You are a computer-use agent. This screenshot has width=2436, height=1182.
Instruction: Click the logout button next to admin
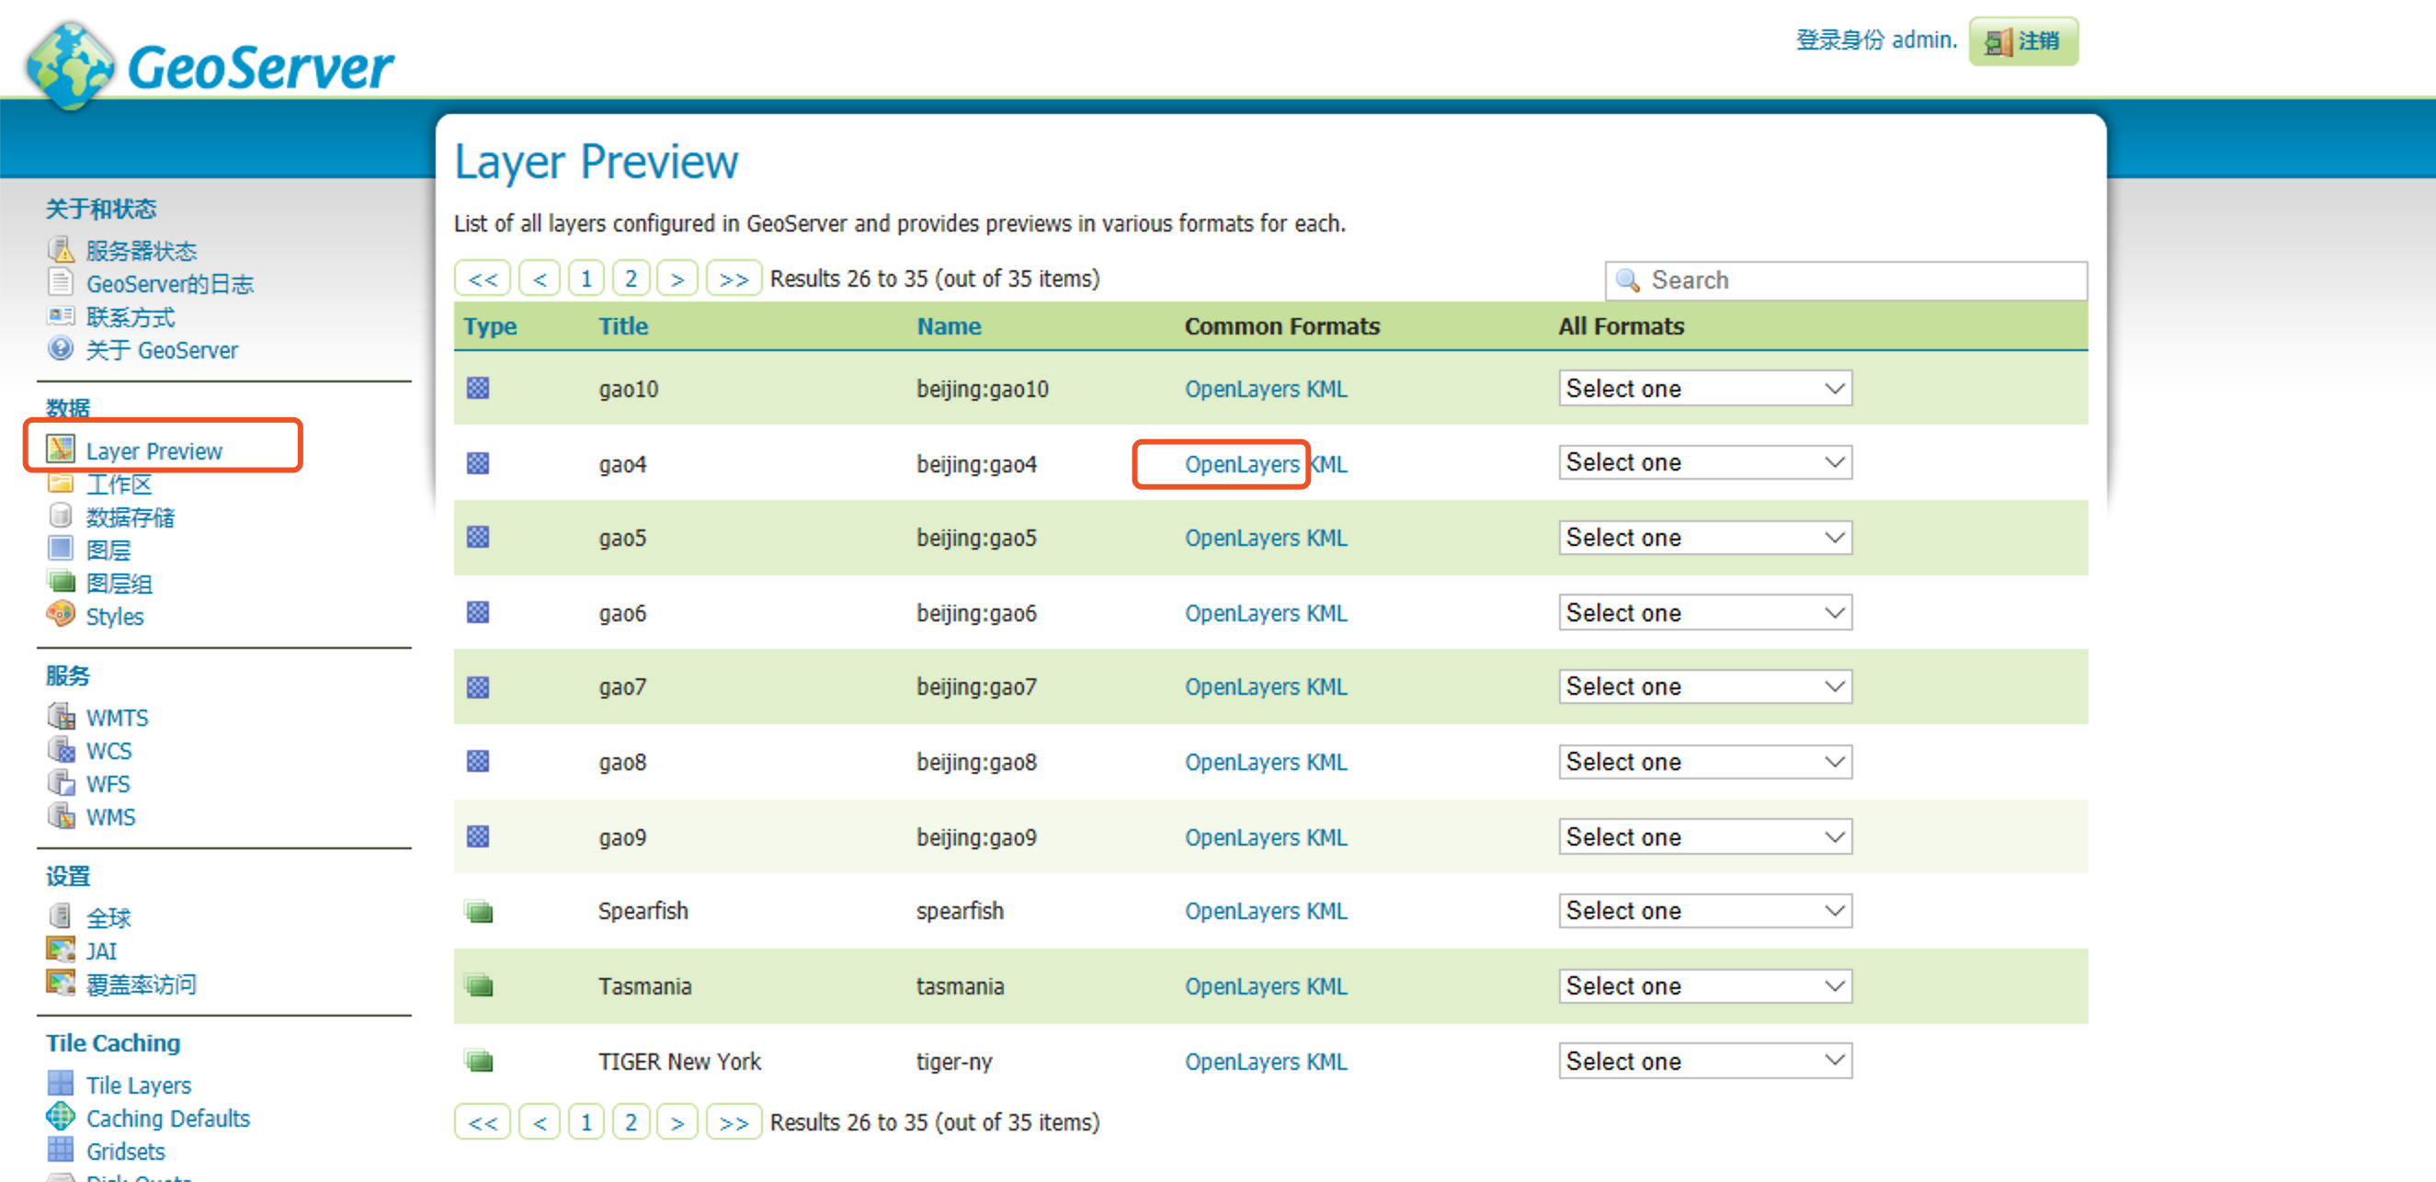pos(2022,40)
